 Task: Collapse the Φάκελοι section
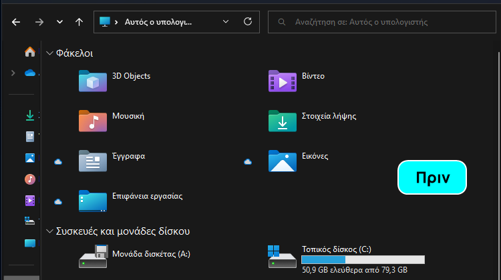pos(49,53)
